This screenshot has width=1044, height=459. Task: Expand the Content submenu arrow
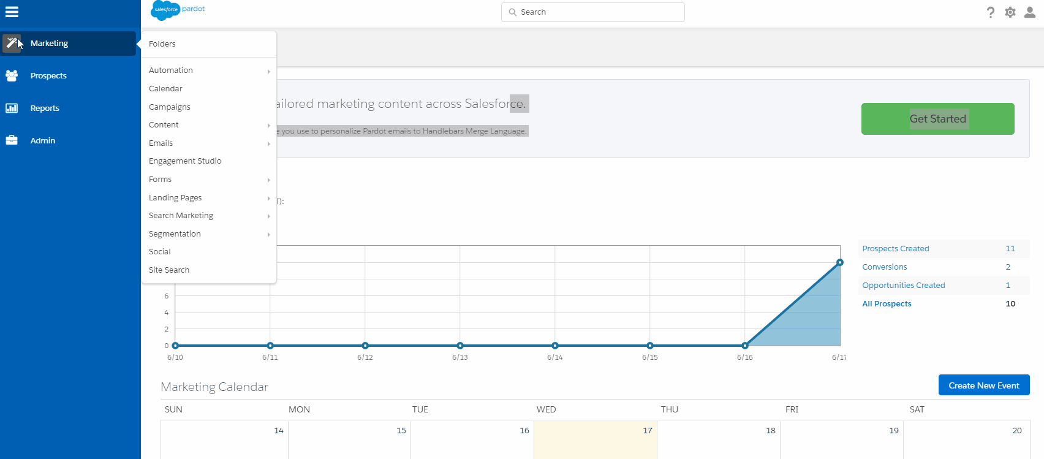tap(268, 126)
